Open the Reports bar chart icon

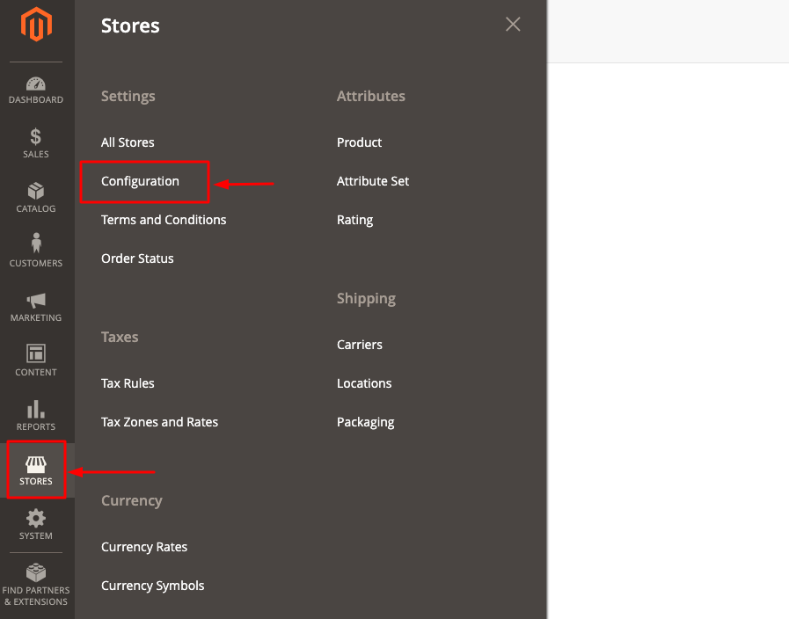[x=36, y=409]
